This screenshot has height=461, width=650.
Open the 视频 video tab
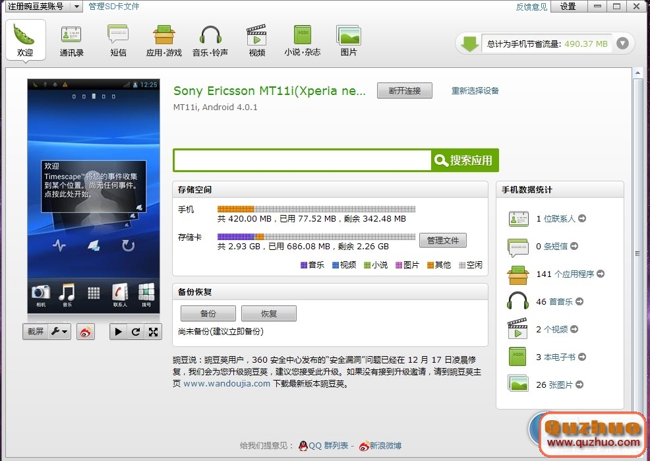tap(256, 41)
